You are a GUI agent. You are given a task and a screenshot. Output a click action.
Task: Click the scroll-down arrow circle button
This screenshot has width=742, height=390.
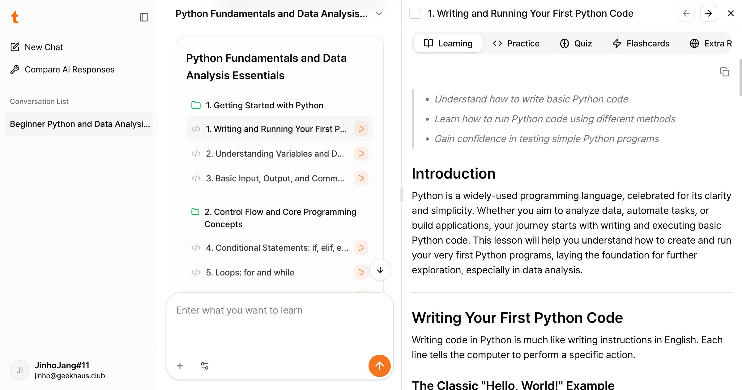(x=380, y=270)
